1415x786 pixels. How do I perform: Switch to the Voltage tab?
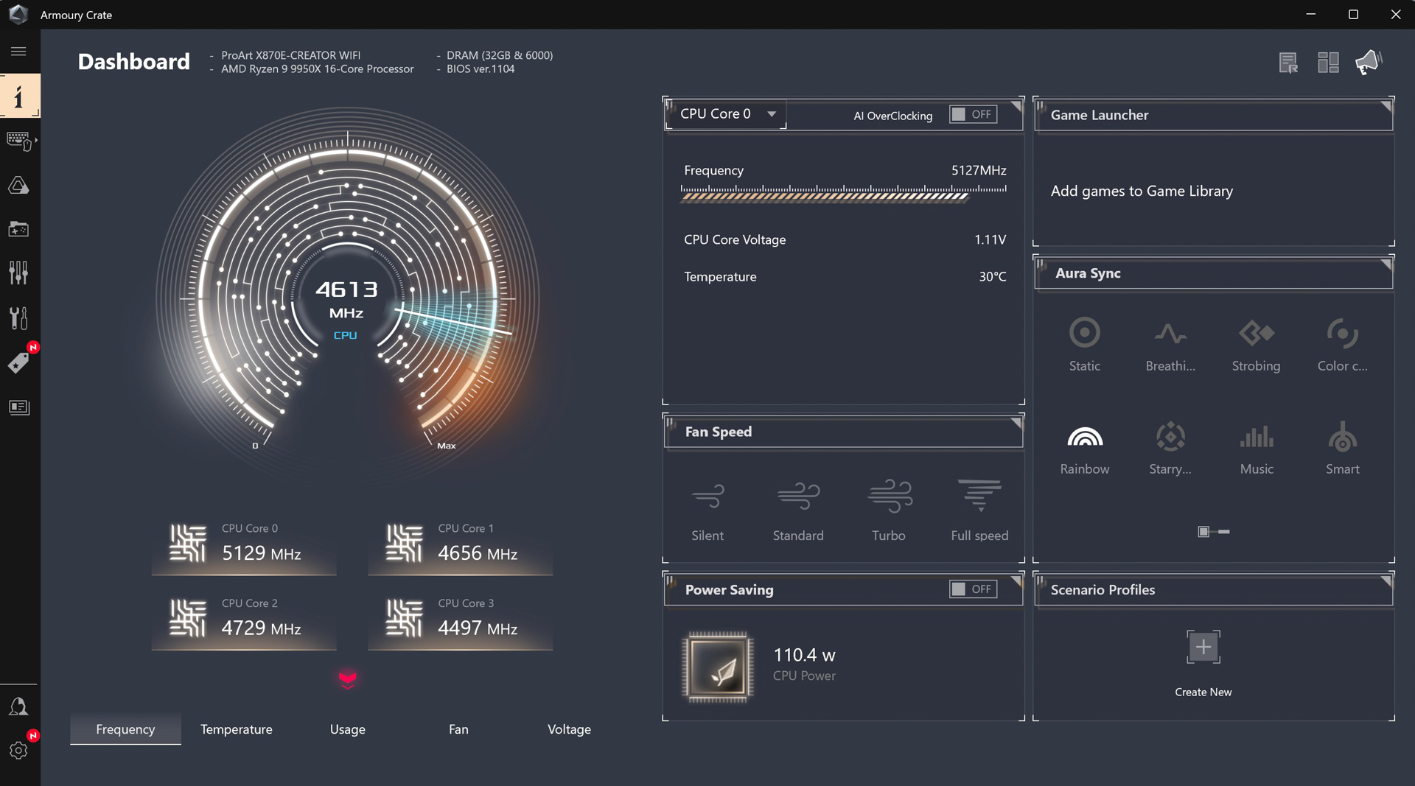(x=569, y=729)
